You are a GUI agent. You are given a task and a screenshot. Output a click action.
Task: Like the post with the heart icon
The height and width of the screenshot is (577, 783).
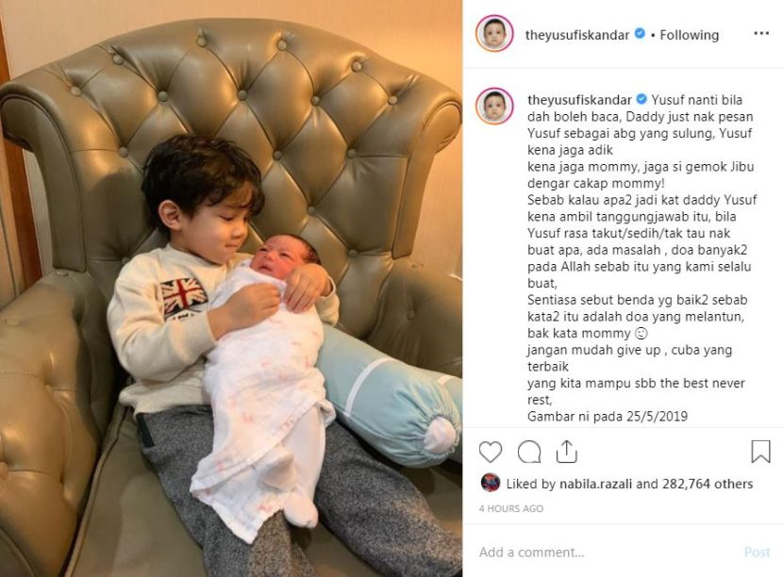coord(491,452)
